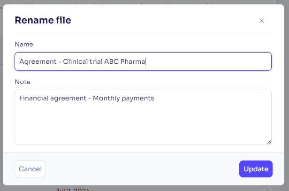Place cursor on "Pharma" in the Name field
The image size is (289, 191).
point(133,61)
